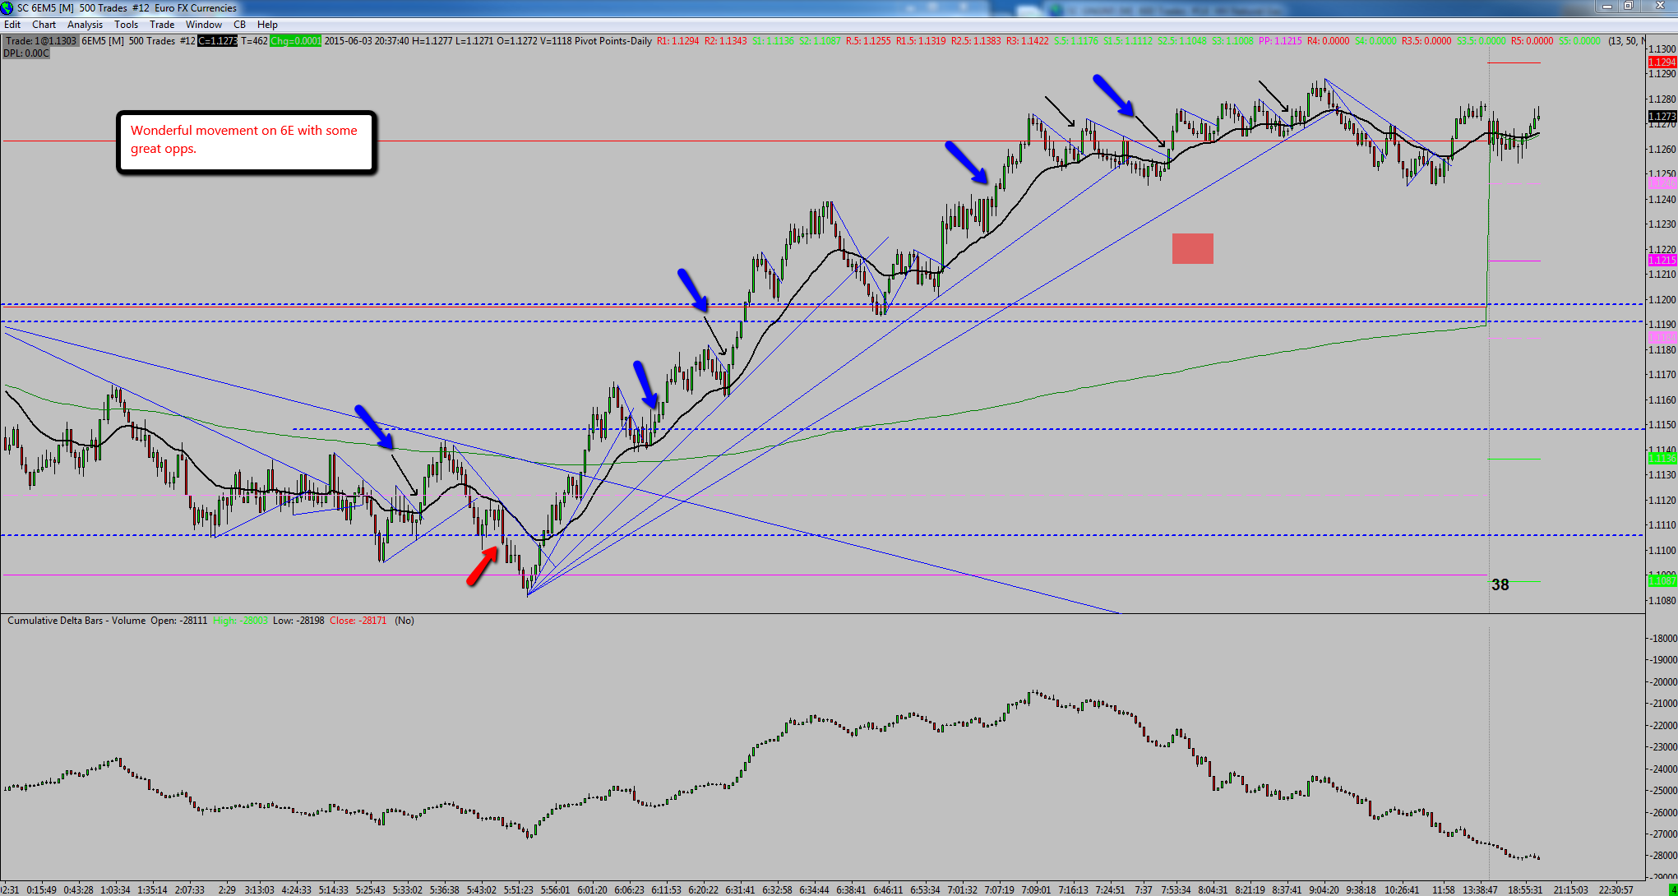1678x896 pixels.
Task: Click the 7:09:01 time axis label
Action: [1036, 889]
